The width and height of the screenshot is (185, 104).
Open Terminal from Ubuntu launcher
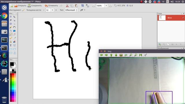[x=4, y=48]
